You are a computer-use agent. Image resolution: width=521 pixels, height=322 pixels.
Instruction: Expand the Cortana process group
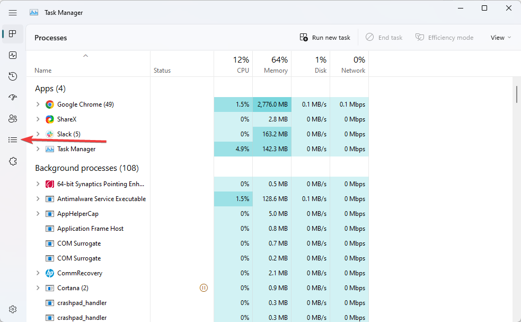tap(38, 288)
